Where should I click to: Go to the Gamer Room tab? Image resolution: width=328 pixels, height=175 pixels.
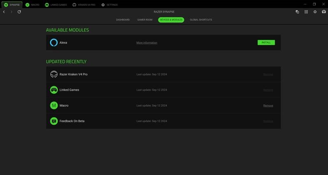(145, 20)
